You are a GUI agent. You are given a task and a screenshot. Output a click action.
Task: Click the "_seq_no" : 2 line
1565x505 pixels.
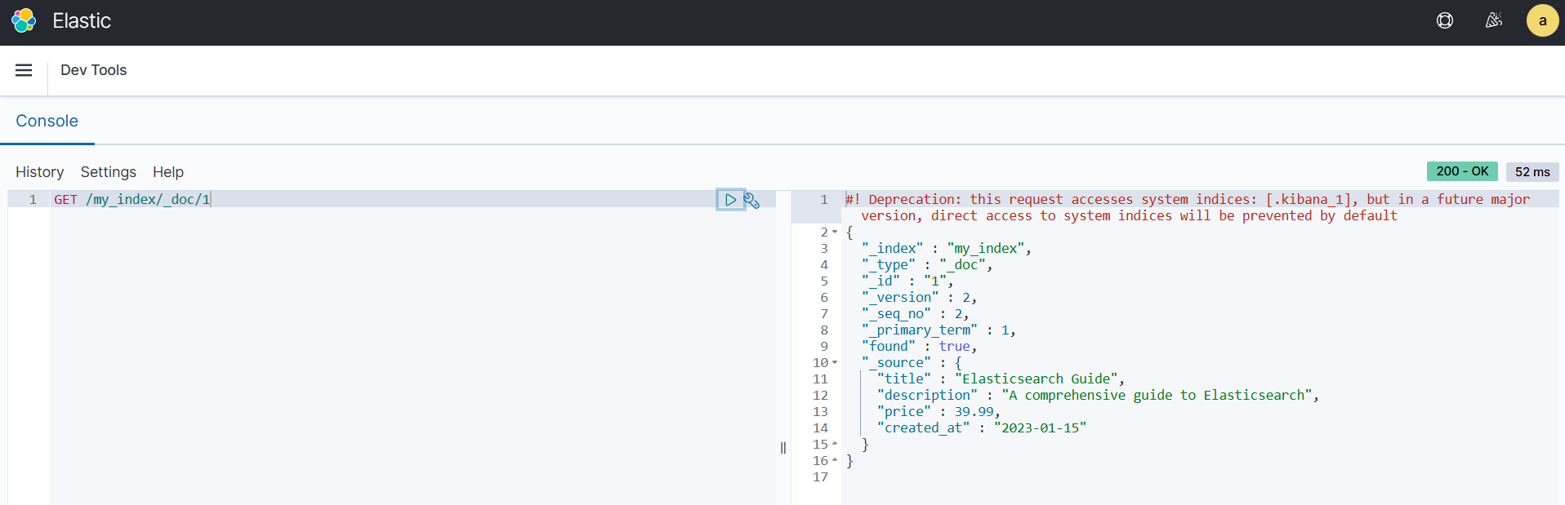[915, 313]
